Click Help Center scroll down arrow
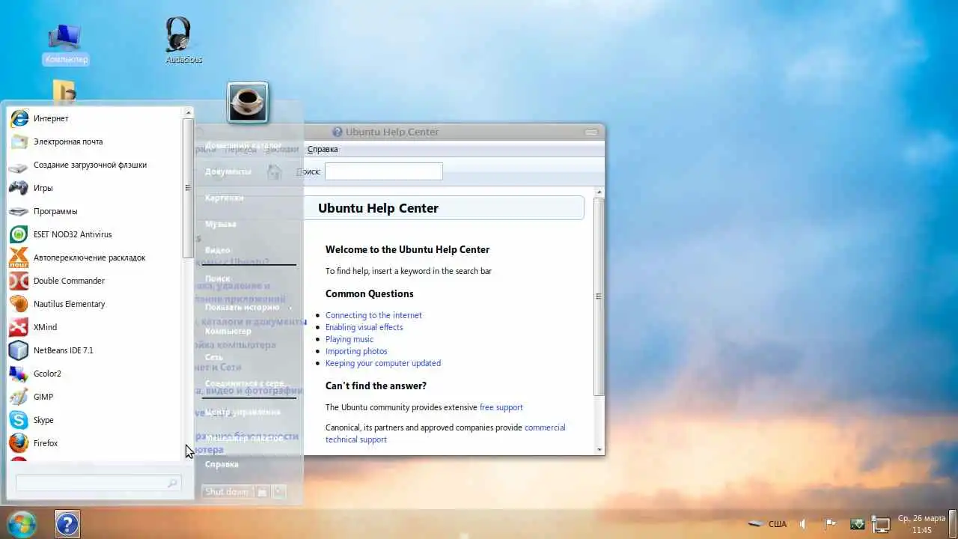958x539 pixels. 599,449
